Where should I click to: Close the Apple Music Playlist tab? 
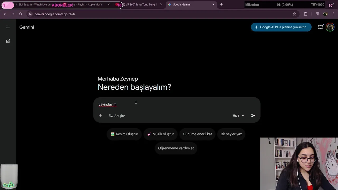109,4
